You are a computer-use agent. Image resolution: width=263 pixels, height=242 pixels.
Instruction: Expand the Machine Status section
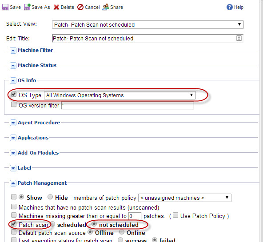[x=13, y=65]
